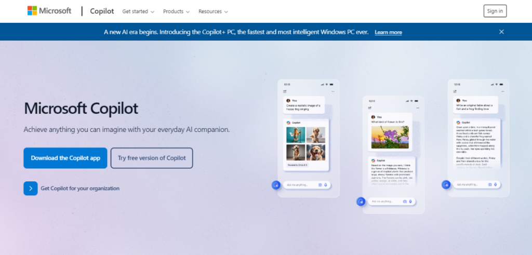
Task: Click the Microsoft Copilot heading
Action: pos(81,109)
